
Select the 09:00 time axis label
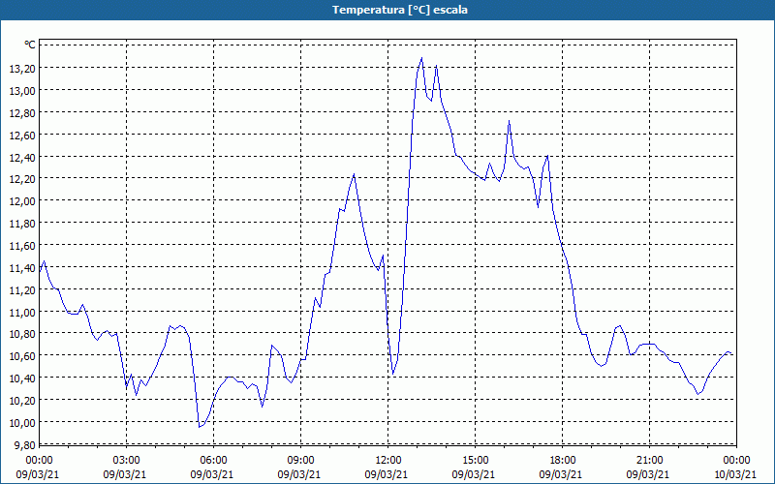tap(300, 461)
